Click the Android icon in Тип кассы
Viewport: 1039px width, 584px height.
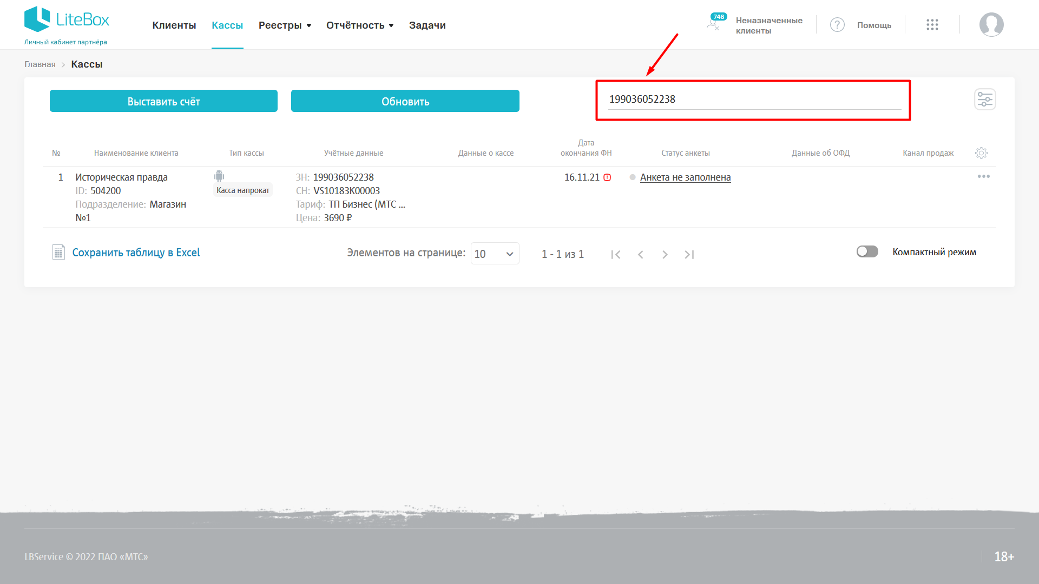click(x=219, y=176)
